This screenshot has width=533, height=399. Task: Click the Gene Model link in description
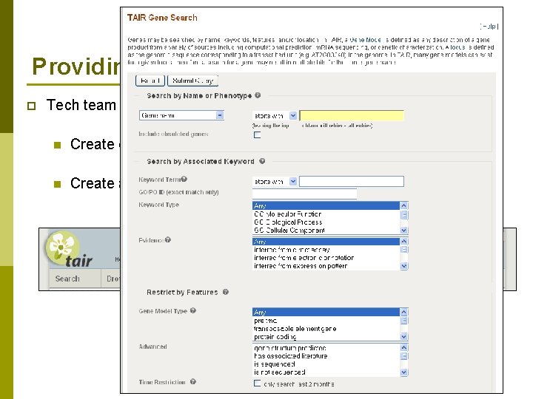point(365,40)
